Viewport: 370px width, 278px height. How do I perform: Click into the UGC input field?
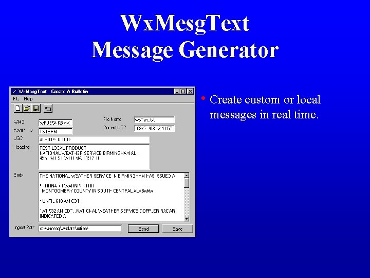point(94,140)
